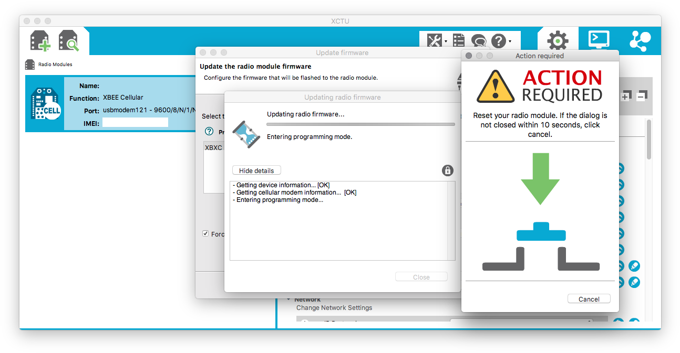Cancel the Action required dialog
Viewport: 680px width, 353px height.
click(x=589, y=299)
